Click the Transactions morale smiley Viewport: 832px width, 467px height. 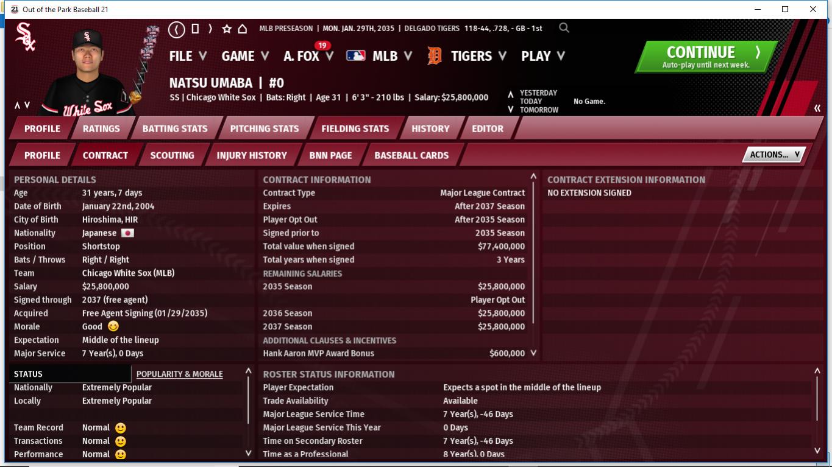121,441
